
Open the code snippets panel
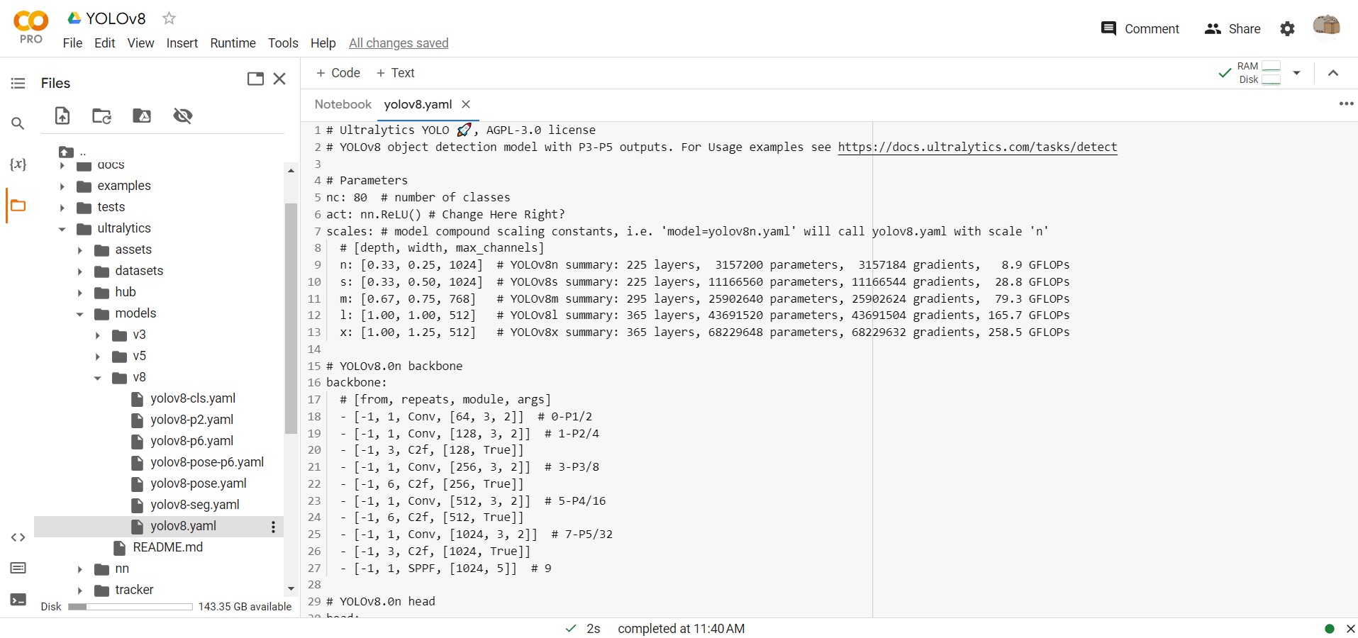(x=18, y=537)
